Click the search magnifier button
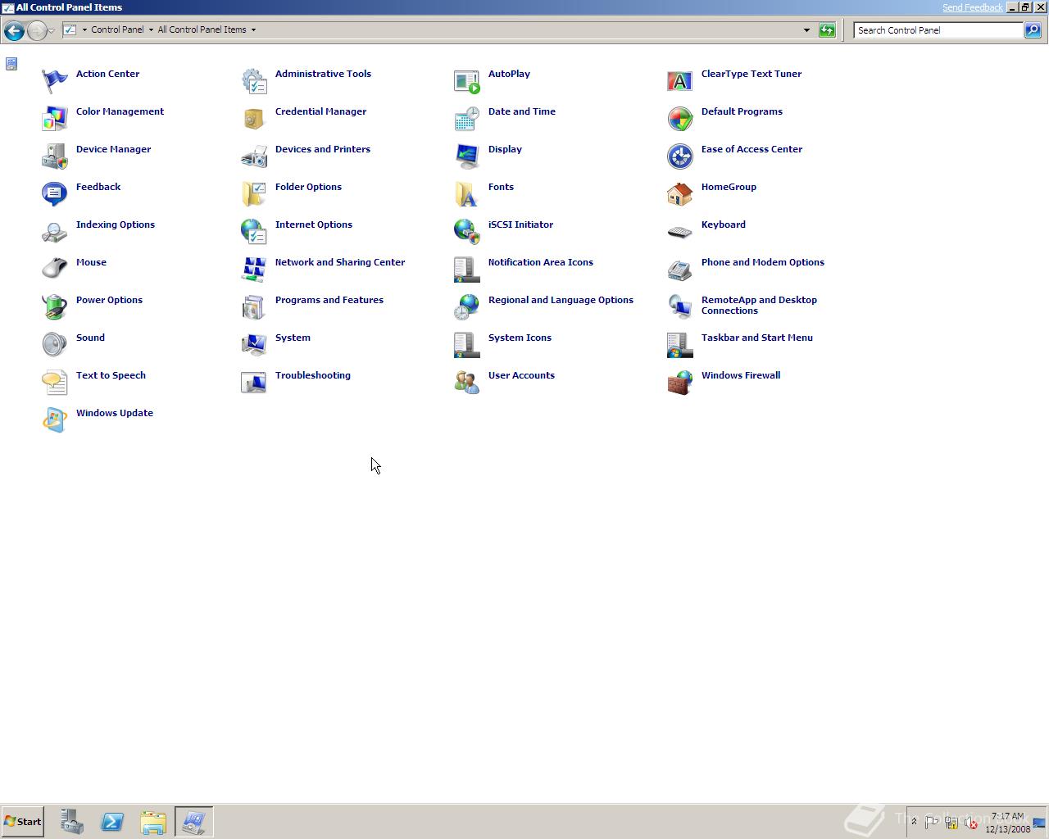 click(1033, 30)
